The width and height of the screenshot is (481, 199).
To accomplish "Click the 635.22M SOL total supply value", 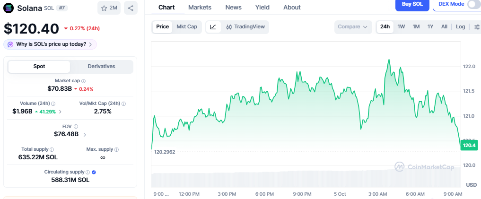I will coord(38,157).
